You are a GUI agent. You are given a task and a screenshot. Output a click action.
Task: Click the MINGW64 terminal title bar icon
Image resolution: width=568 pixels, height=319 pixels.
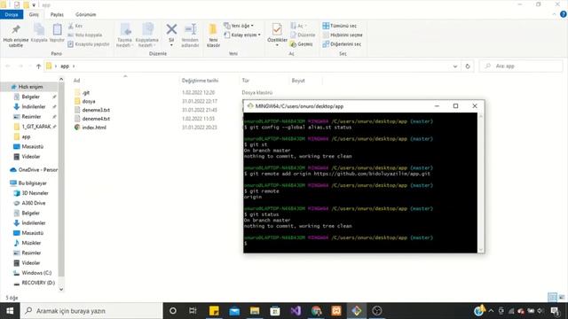[x=250, y=106]
